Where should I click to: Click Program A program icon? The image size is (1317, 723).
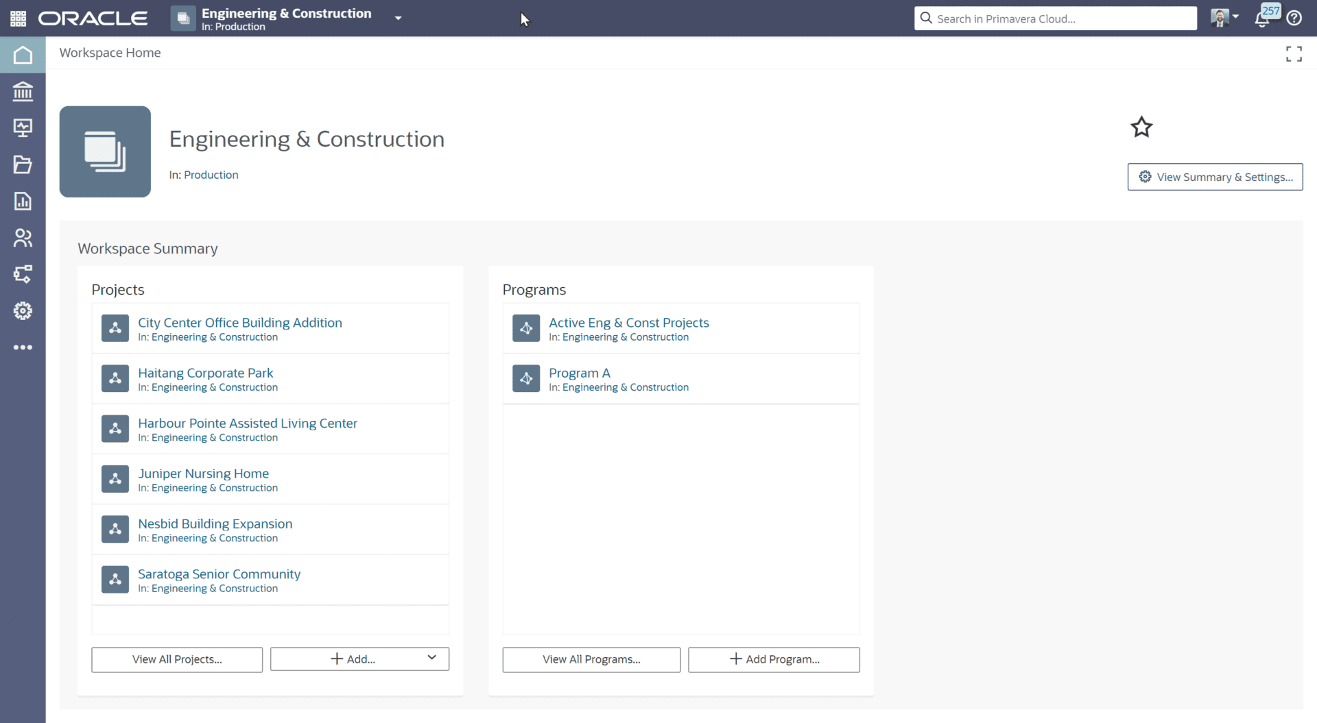[x=526, y=378]
